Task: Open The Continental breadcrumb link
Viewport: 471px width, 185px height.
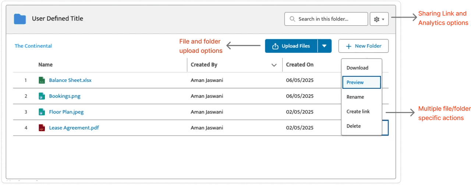Action: tap(33, 46)
